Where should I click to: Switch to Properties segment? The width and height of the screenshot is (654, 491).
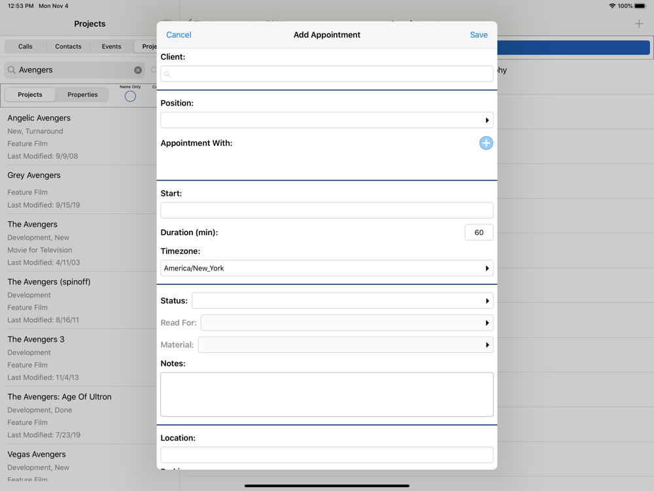pyautogui.click(x=82, y=95)
